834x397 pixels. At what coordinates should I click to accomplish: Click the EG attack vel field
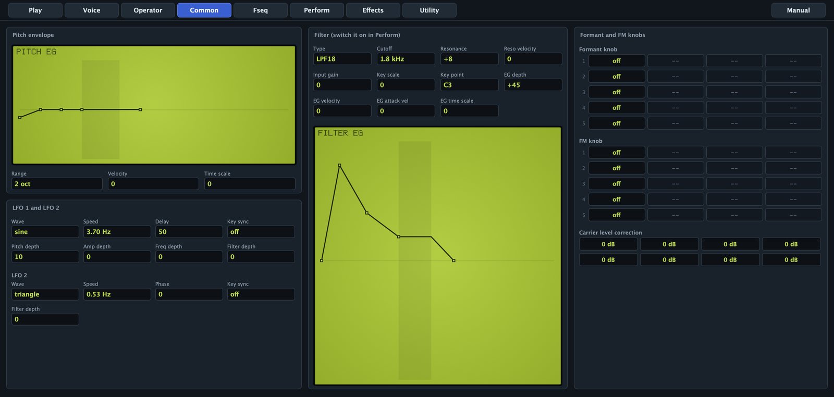point(406,111)
